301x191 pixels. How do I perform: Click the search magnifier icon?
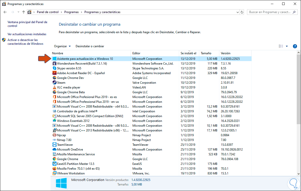pos(294,12)
